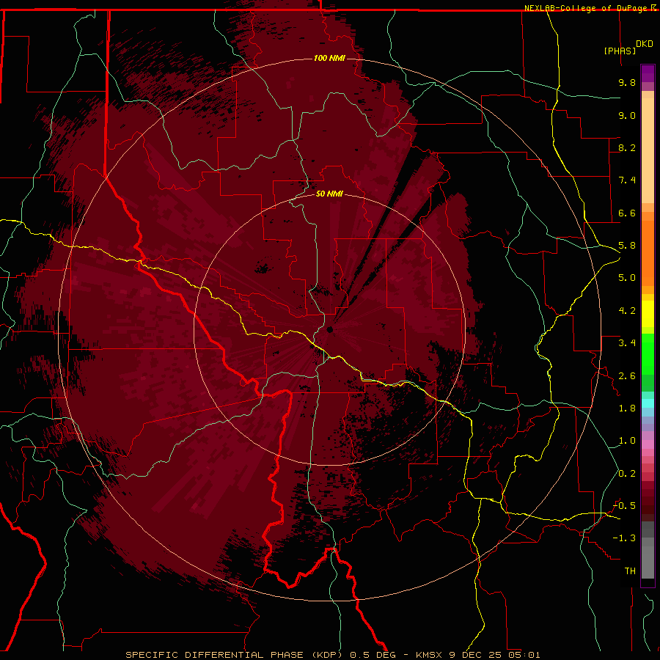The width and height of the screenshot is (660, 660).
Task: Click the 0.2 value on the color scale
Action: tap(627, 474)
